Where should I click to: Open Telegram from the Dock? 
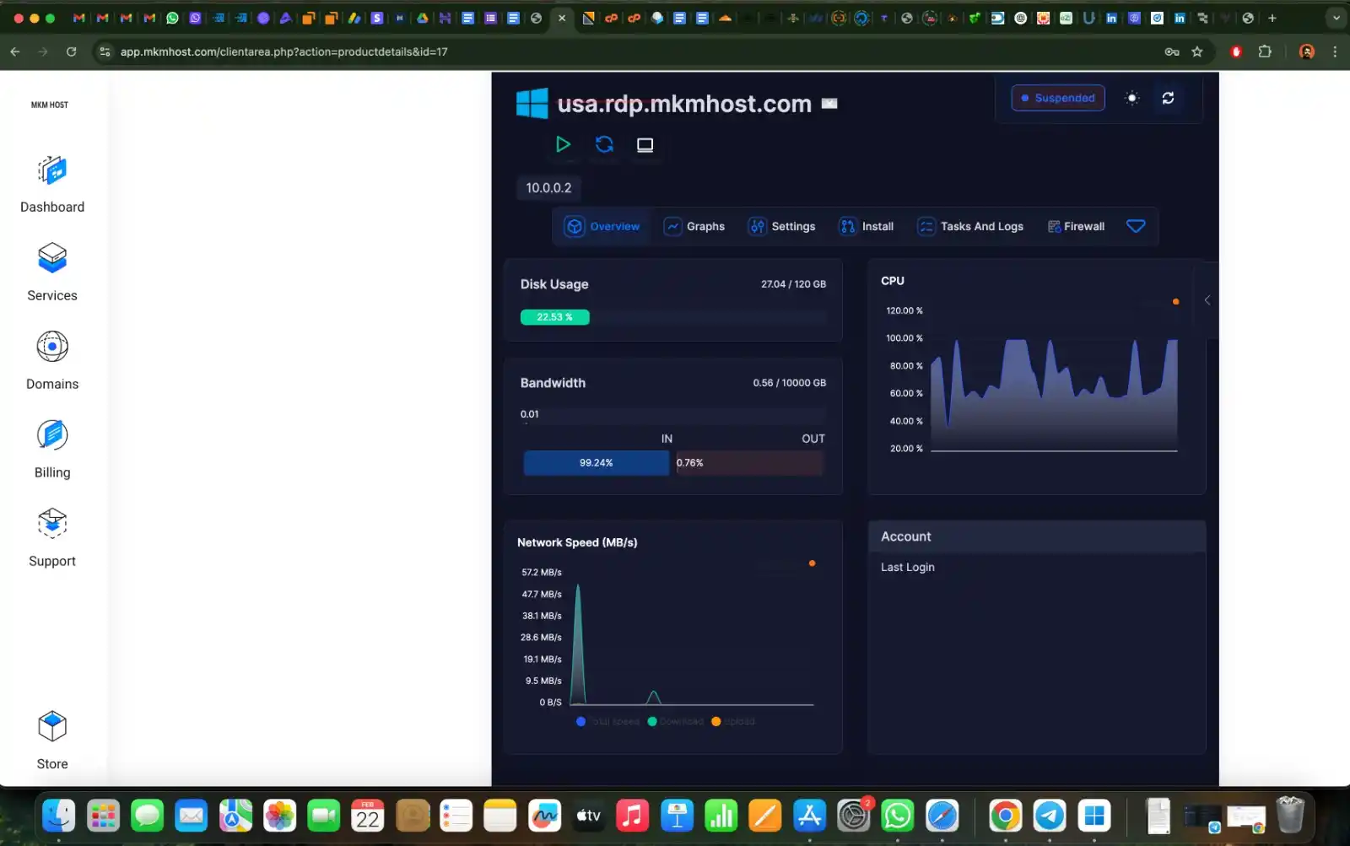pos(1050,816)
